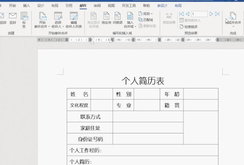
Task: Click empty cell right of 姓名
Action: tap(102, 94)
